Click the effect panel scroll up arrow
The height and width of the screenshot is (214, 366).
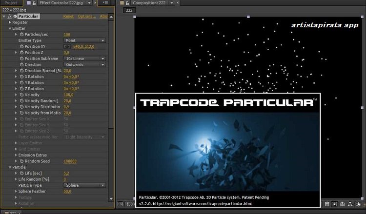(111, 17)
